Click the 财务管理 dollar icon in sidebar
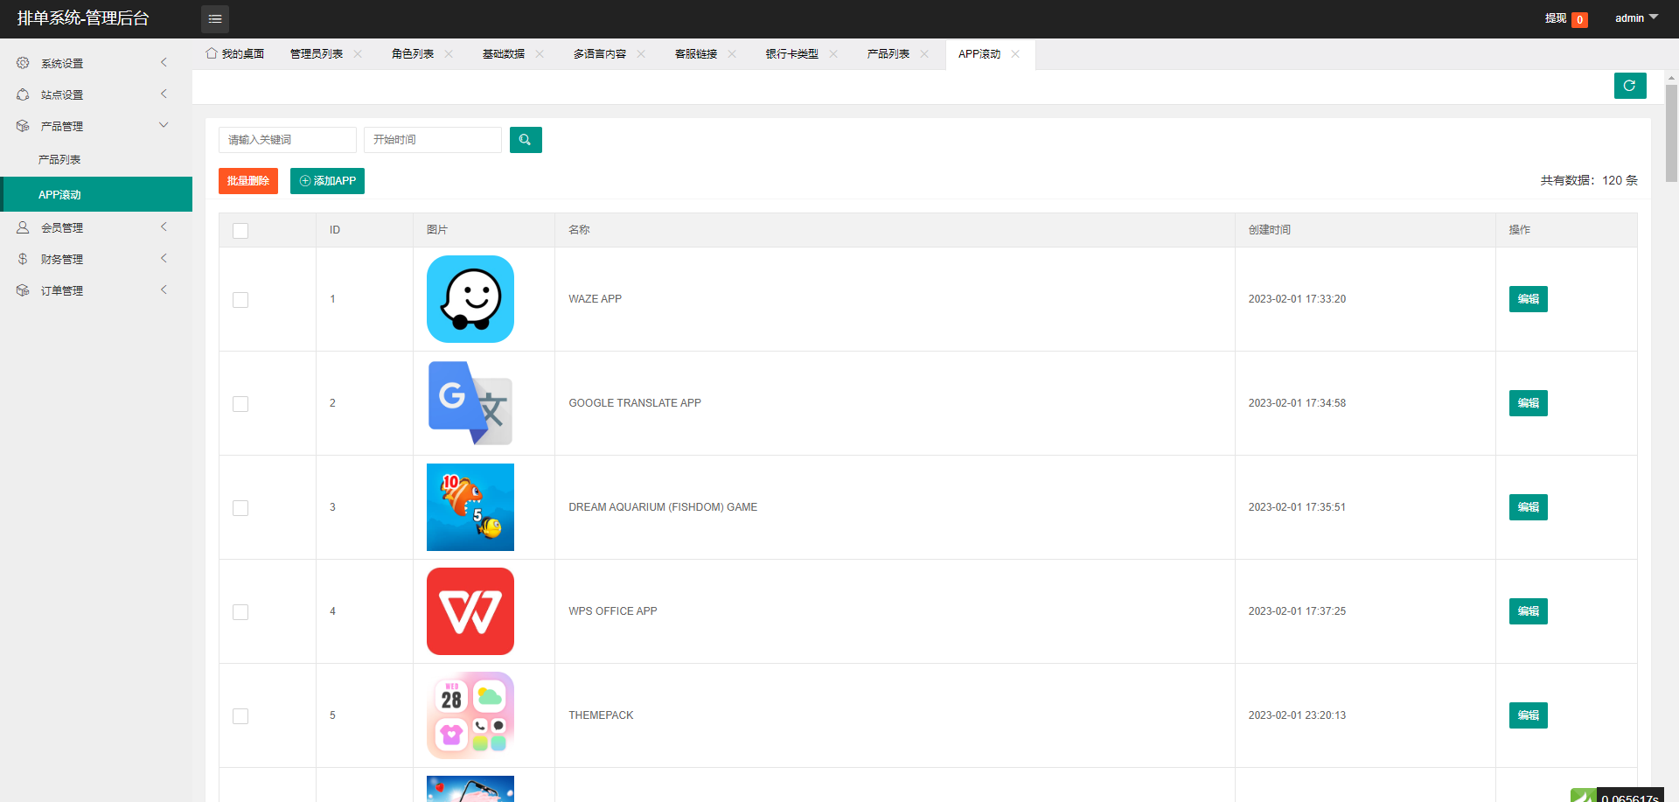This screenshot has height=802, width=1679. pos(23,259)
